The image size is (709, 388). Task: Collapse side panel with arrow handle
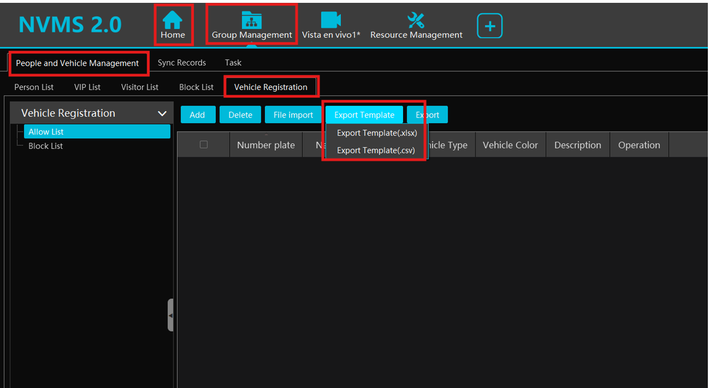[170, 315]
